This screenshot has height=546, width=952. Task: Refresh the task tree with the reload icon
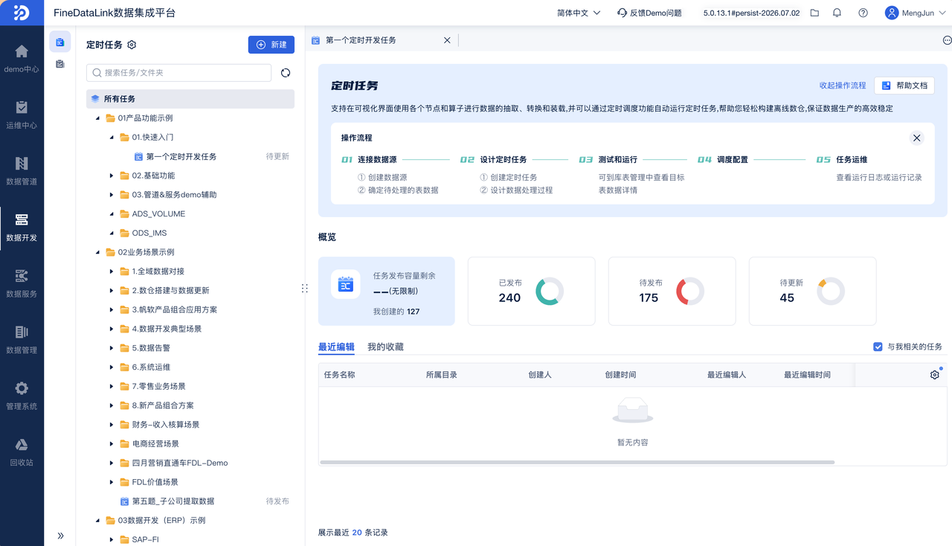click(286, 73)
